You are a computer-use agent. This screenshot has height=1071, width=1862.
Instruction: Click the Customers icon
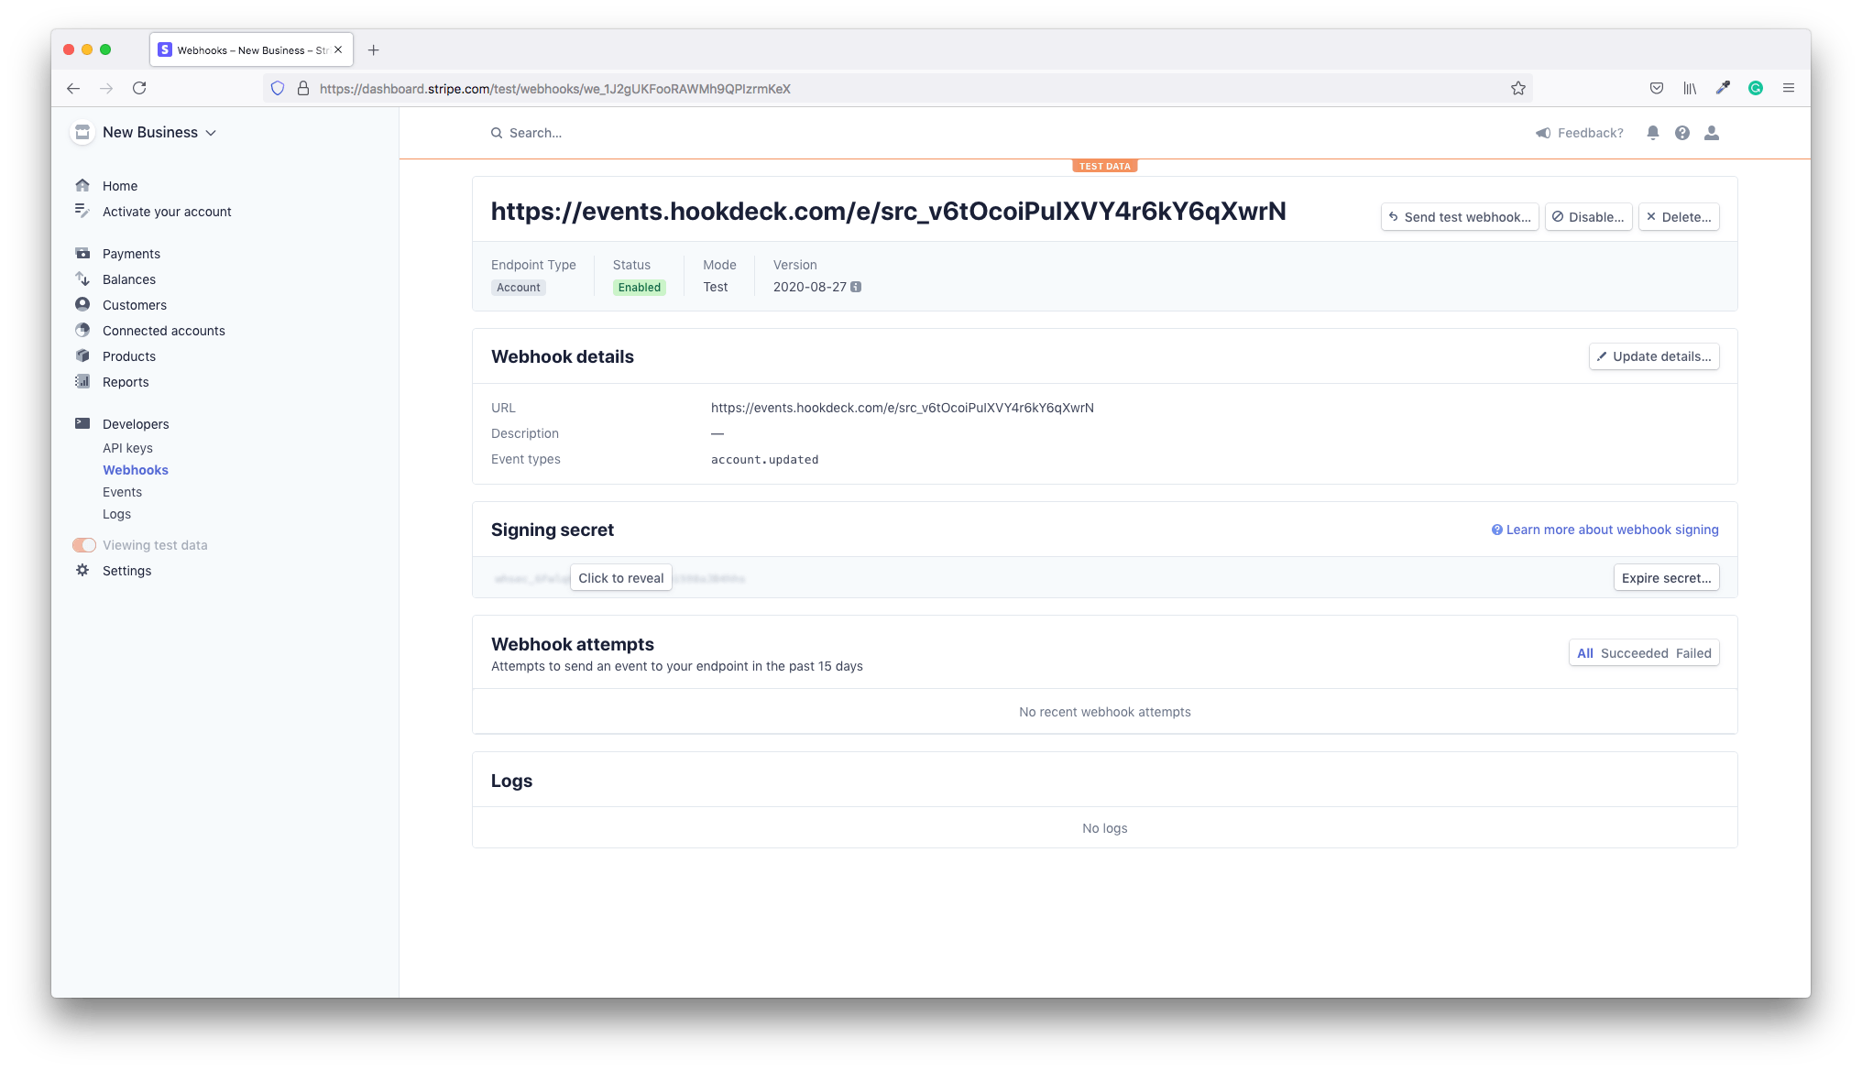coord(82,304)
